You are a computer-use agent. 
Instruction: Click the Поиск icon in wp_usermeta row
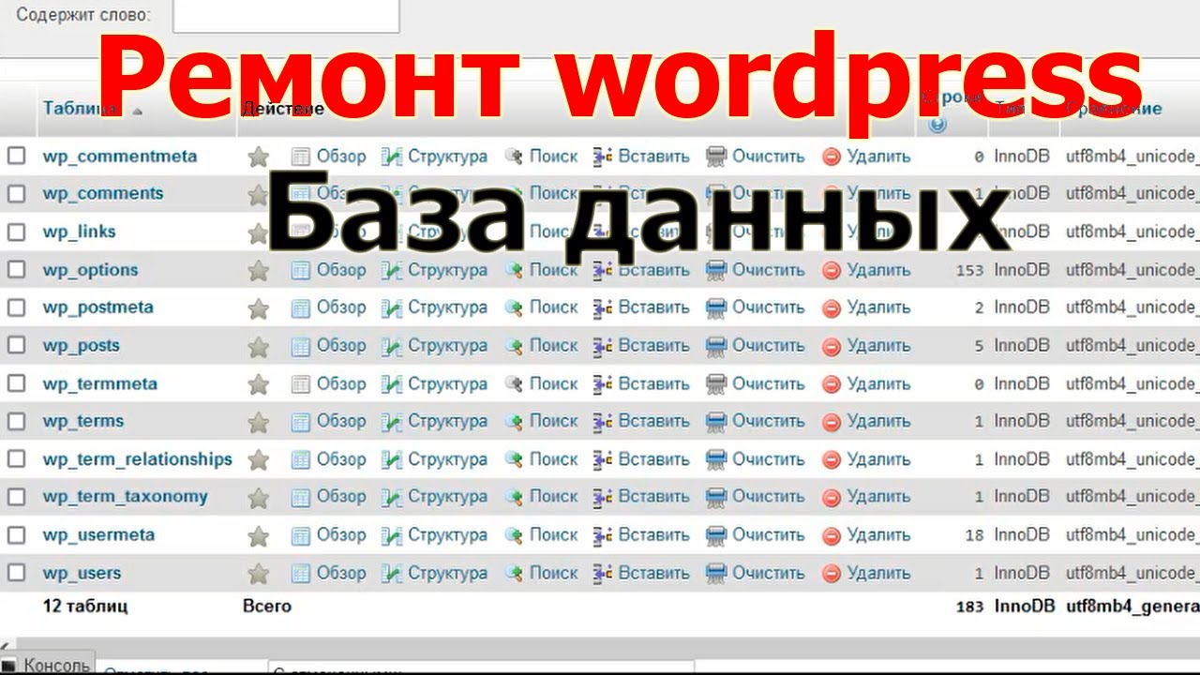(513, 535)
